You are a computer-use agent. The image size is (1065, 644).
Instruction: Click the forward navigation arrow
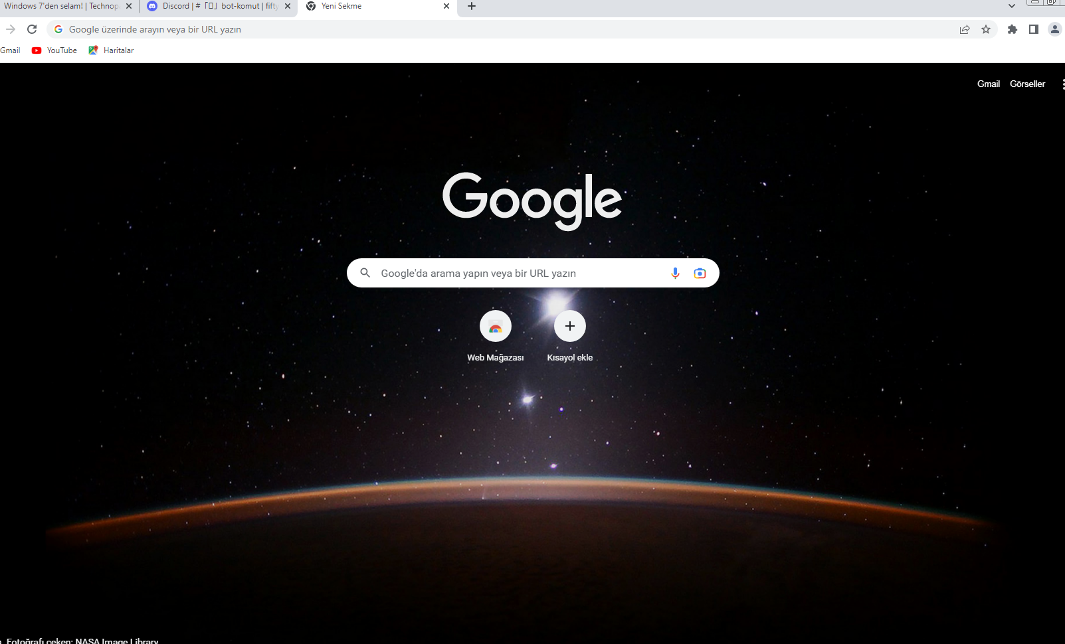click(x=11, y=29)
